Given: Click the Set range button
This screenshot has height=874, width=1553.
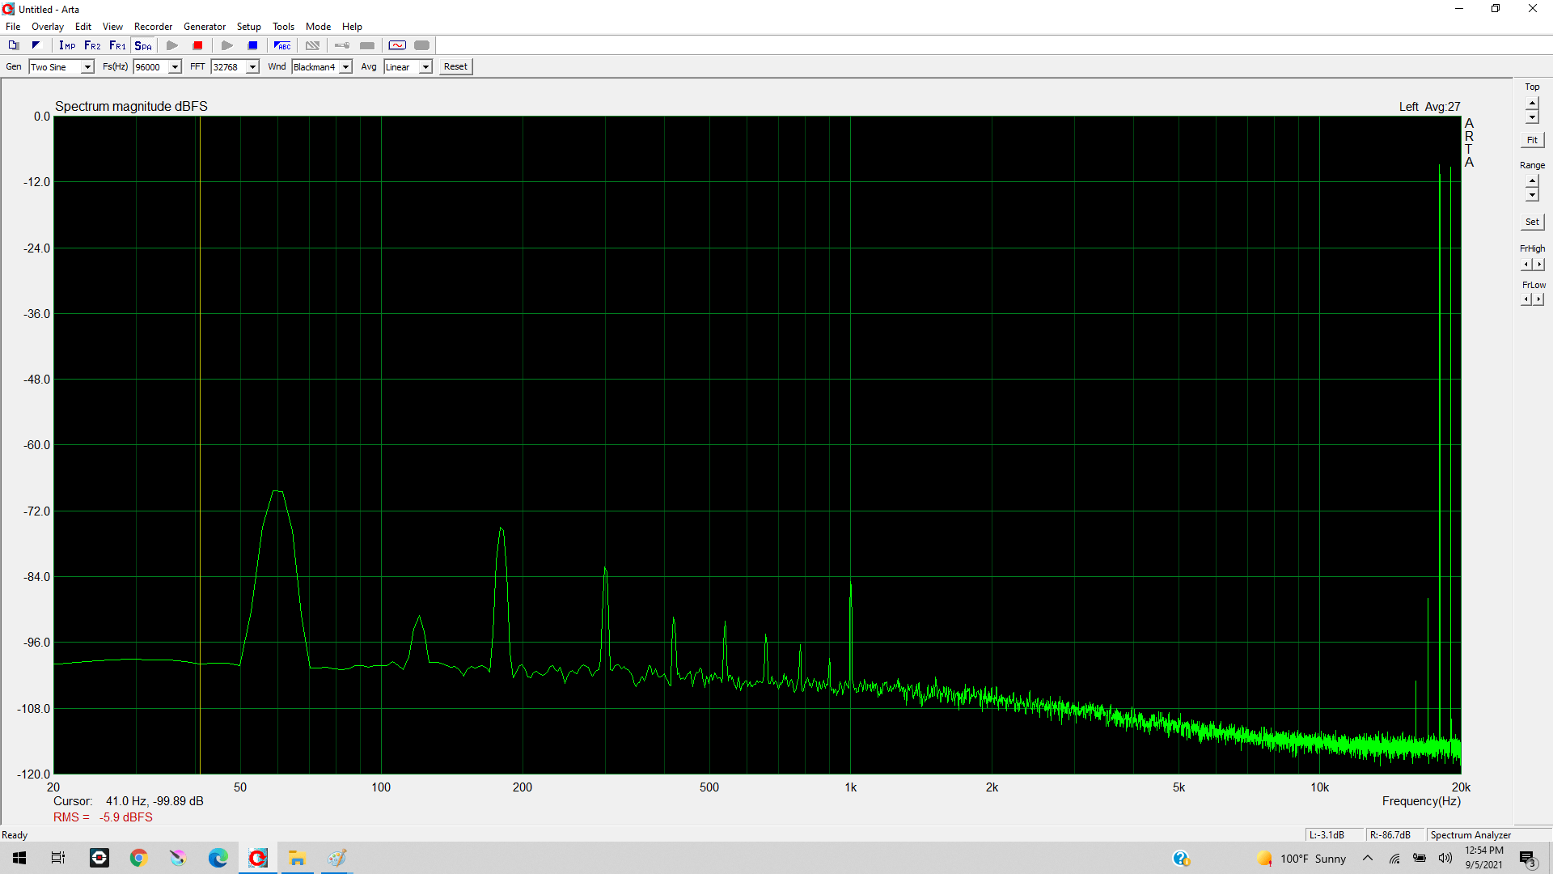Looking at the screenshot, I should (x=1532, y=222).
